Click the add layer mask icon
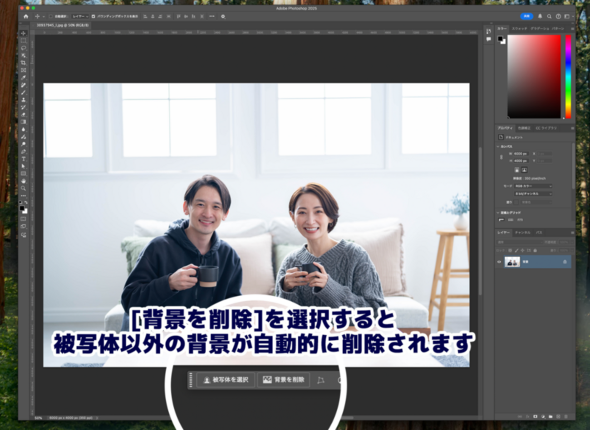Image resolution: width=590 pixels, height=430 pixels. (x=535, y=416)
